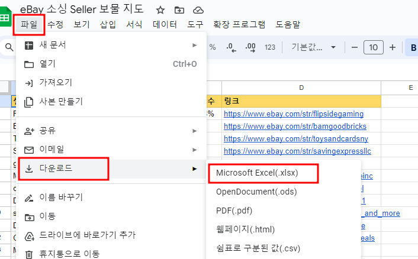Select 다운로드 menu entry
The image size is (418, 259).
111,169
